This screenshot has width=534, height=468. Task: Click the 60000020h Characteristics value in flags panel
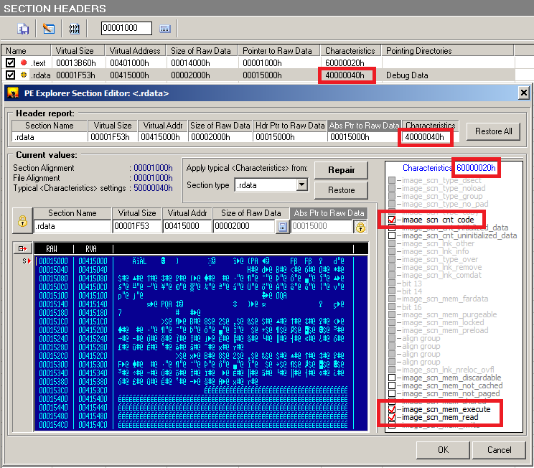pyautogui.click(x=476, y=167)
